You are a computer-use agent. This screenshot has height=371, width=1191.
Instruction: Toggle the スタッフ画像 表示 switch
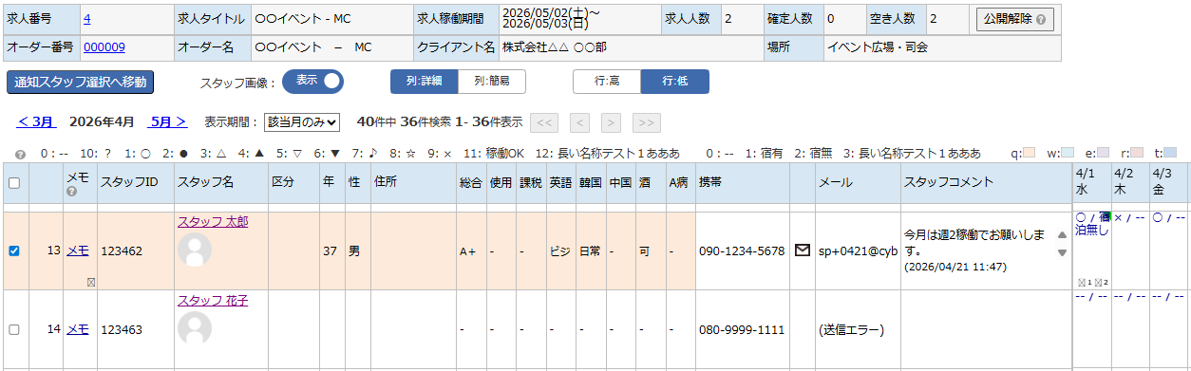(312, 82)
